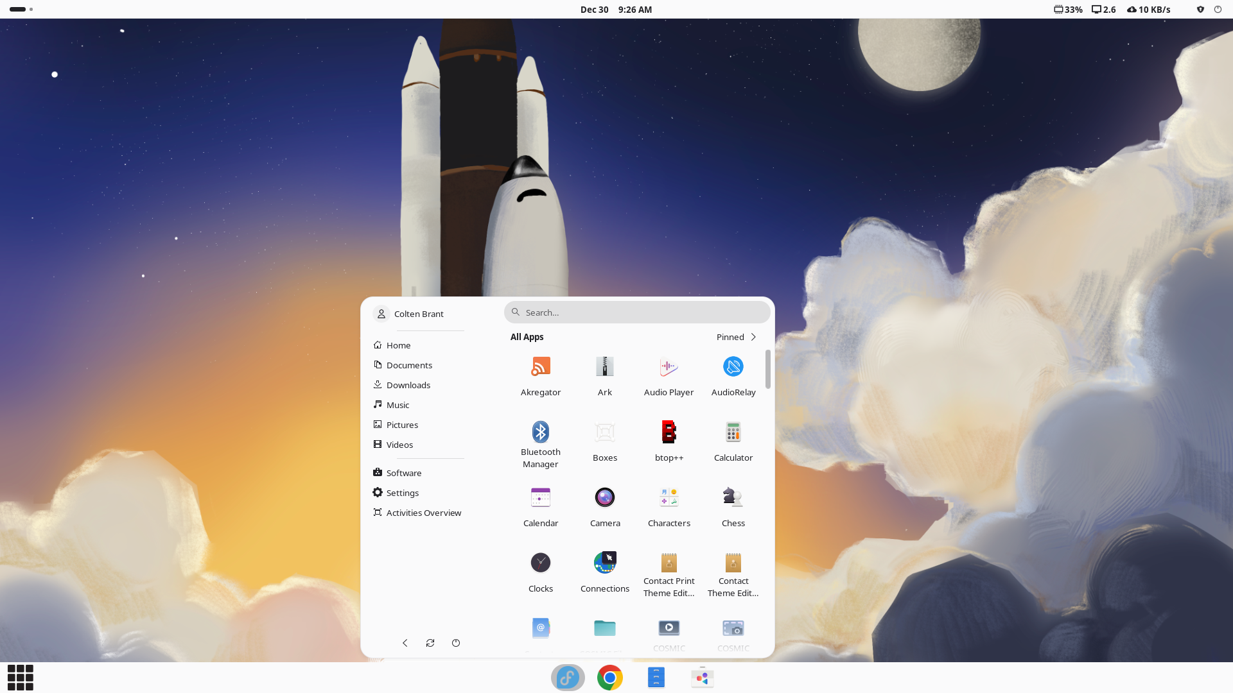Image resolution: width=1233 pixels, height=693 pixels.
Task: Open the Connections remote desktop app
Action: pyautogui.click(x=604, y=572)
